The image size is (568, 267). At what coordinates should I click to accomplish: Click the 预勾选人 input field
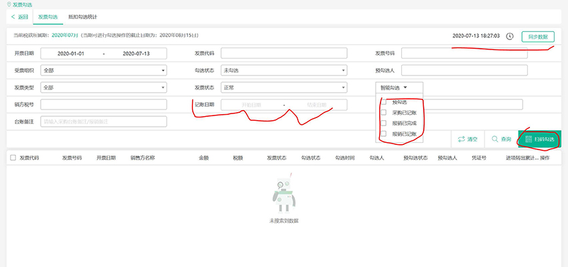465,70
